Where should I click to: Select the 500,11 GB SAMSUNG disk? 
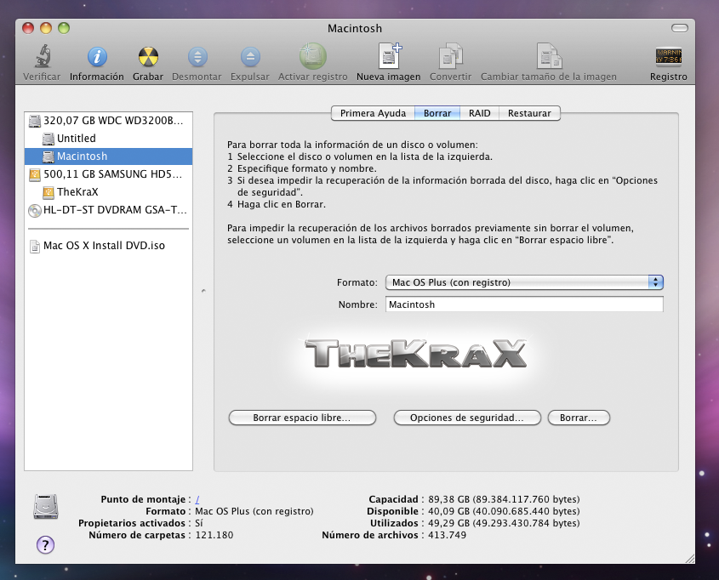(108, 174)
